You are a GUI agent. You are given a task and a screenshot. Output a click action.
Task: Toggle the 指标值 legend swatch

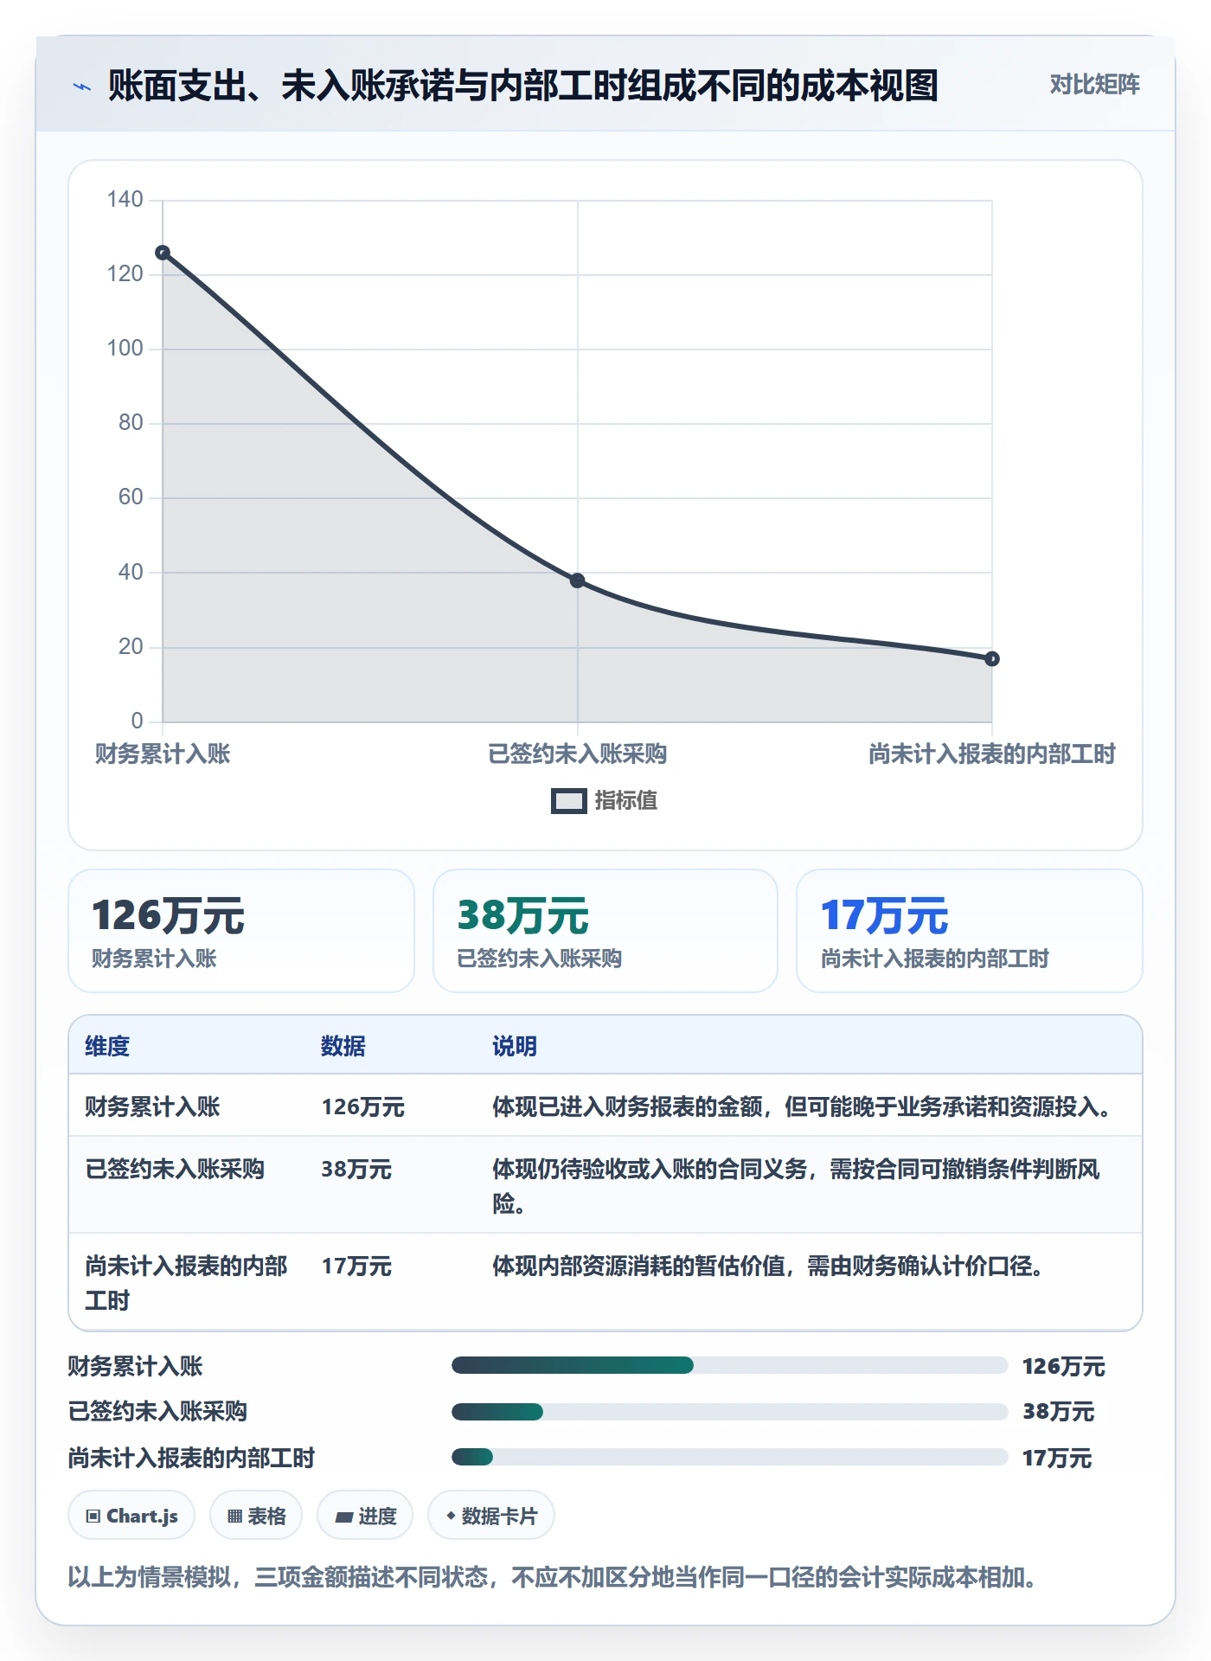(569, 801)
